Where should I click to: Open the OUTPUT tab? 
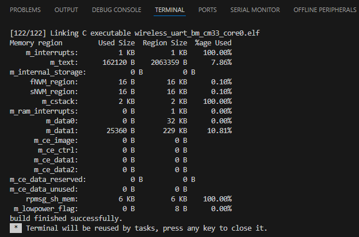coord(66,10)
